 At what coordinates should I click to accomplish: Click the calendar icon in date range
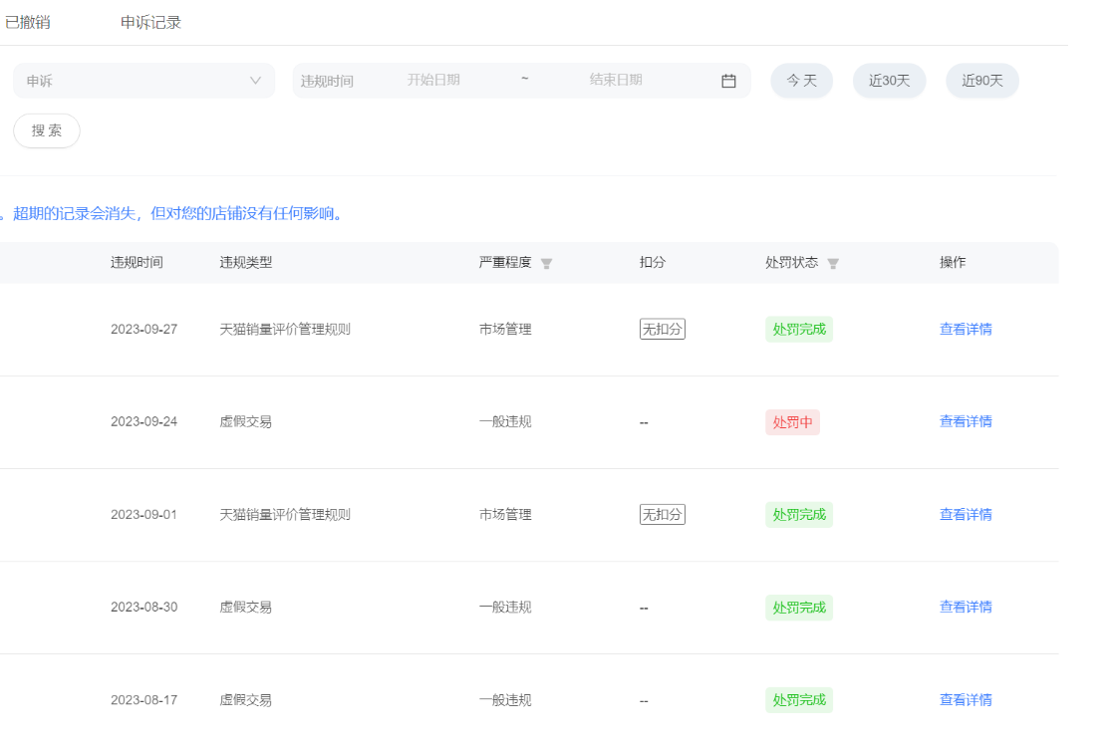[x=728, y=81]
